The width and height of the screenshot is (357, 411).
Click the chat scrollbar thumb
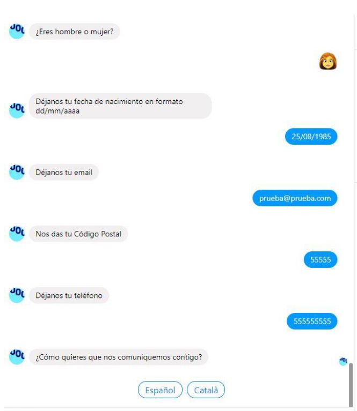[351, 385]
